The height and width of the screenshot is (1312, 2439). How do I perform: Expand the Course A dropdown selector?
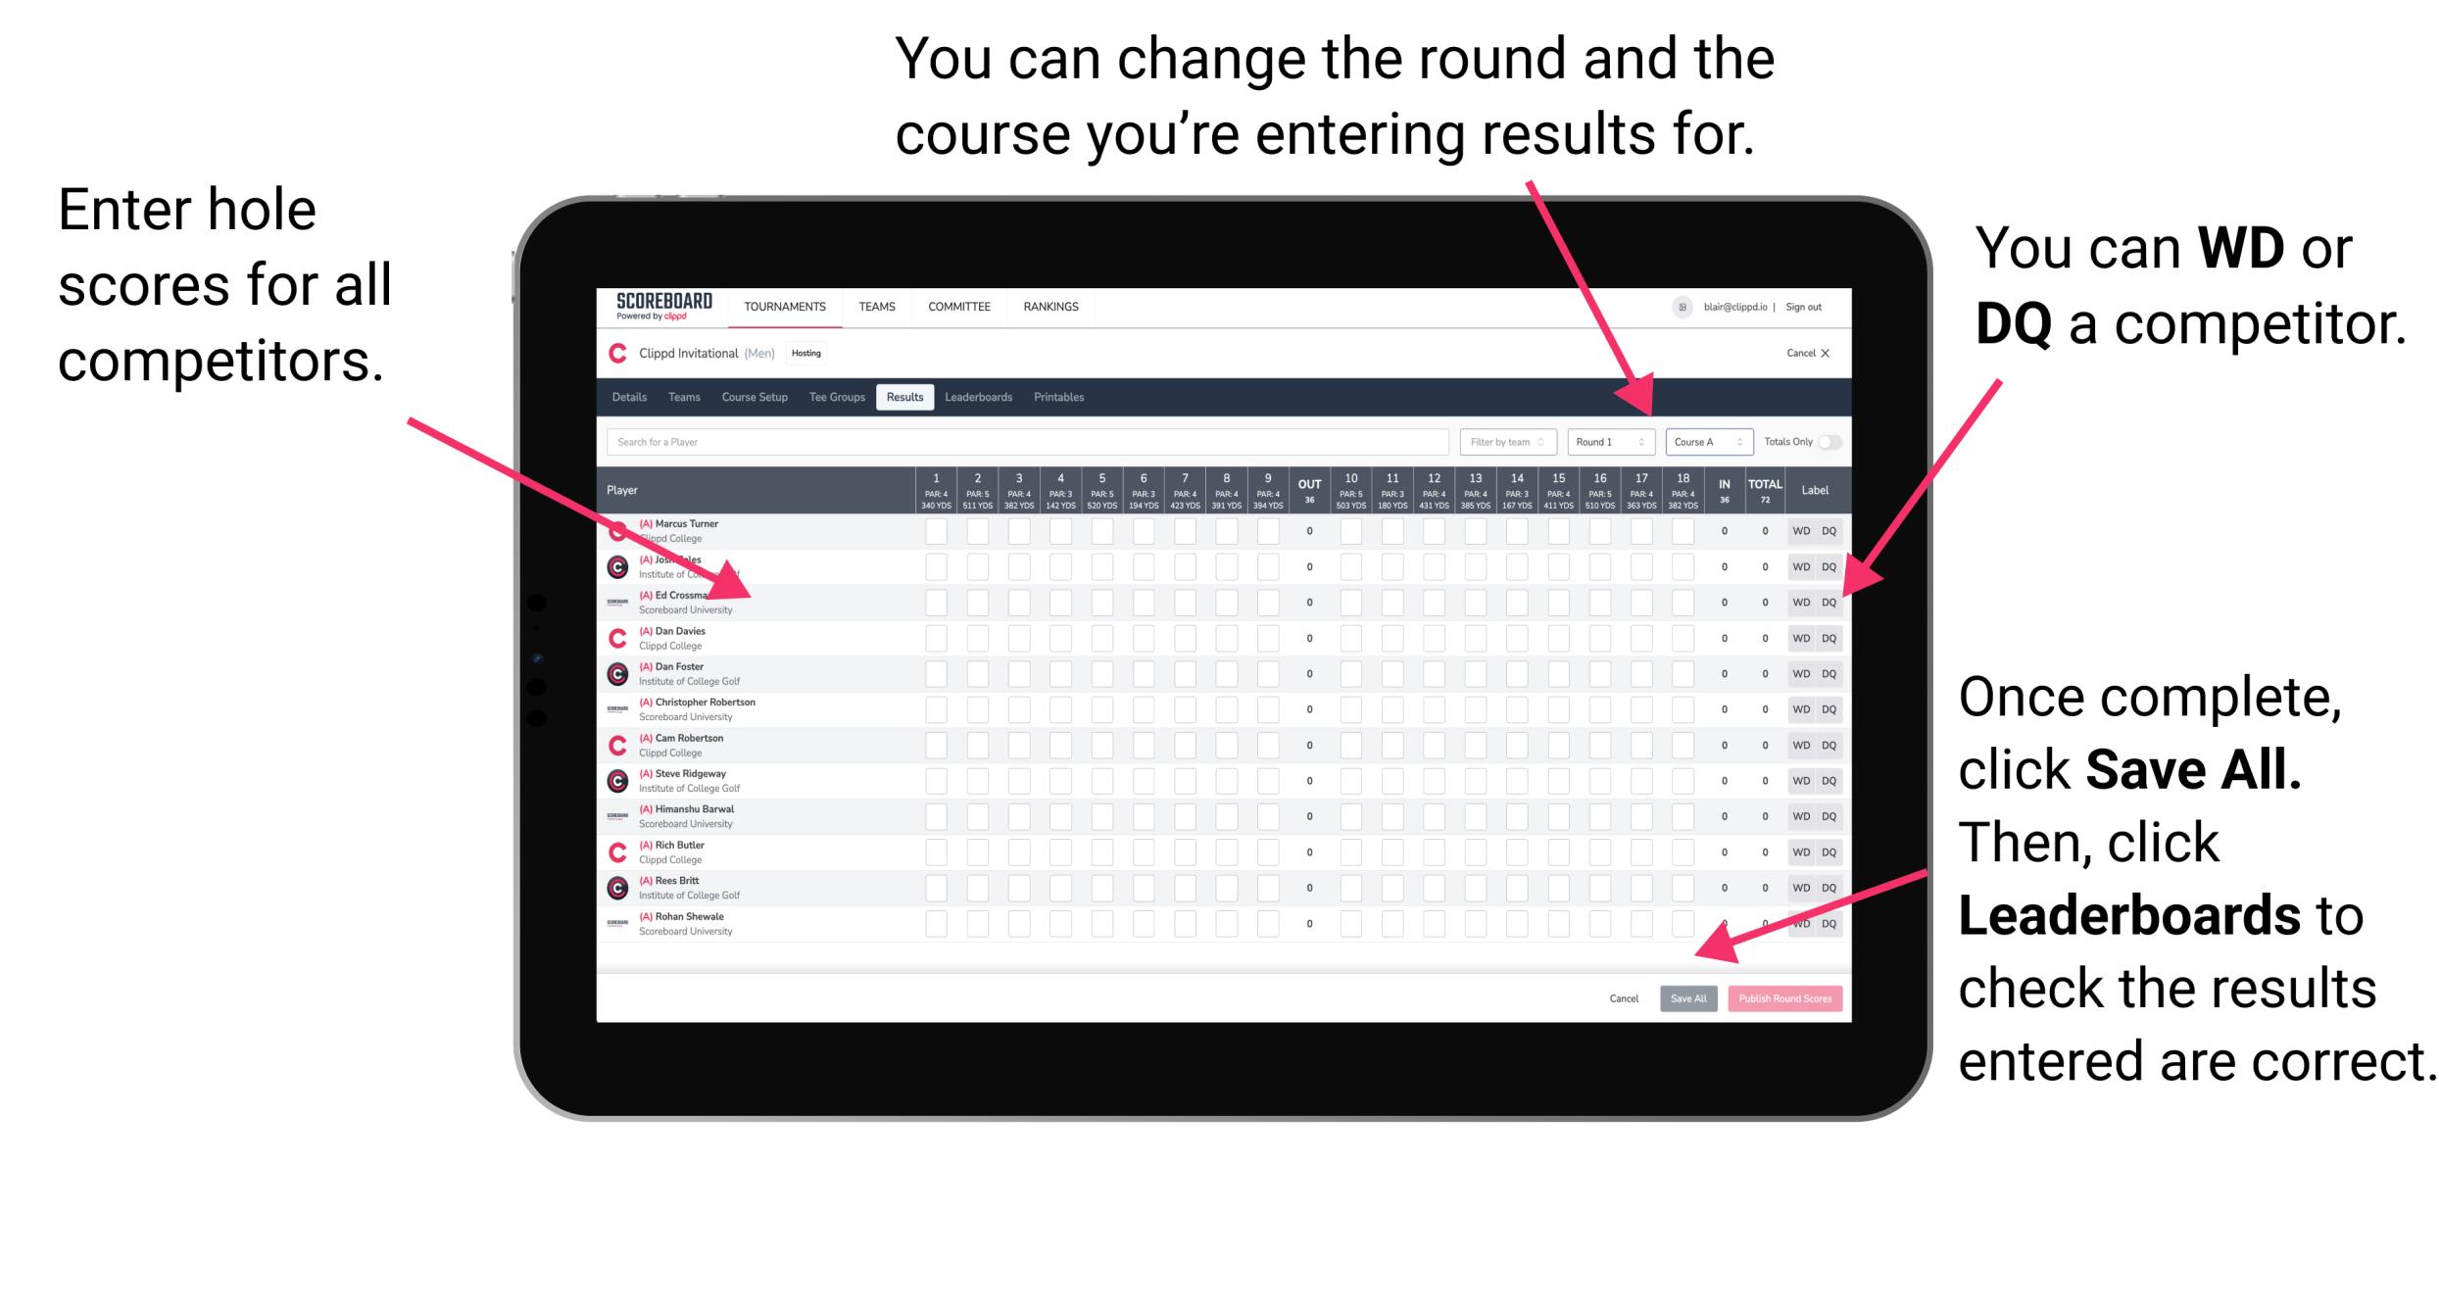tap(1697, 441)
